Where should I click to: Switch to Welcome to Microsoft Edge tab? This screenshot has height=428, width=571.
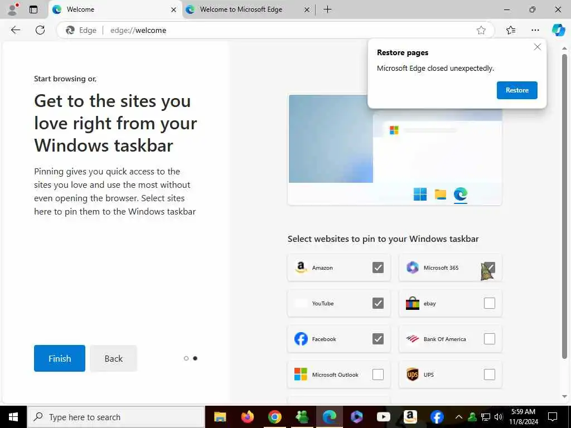tap(248, 10)
